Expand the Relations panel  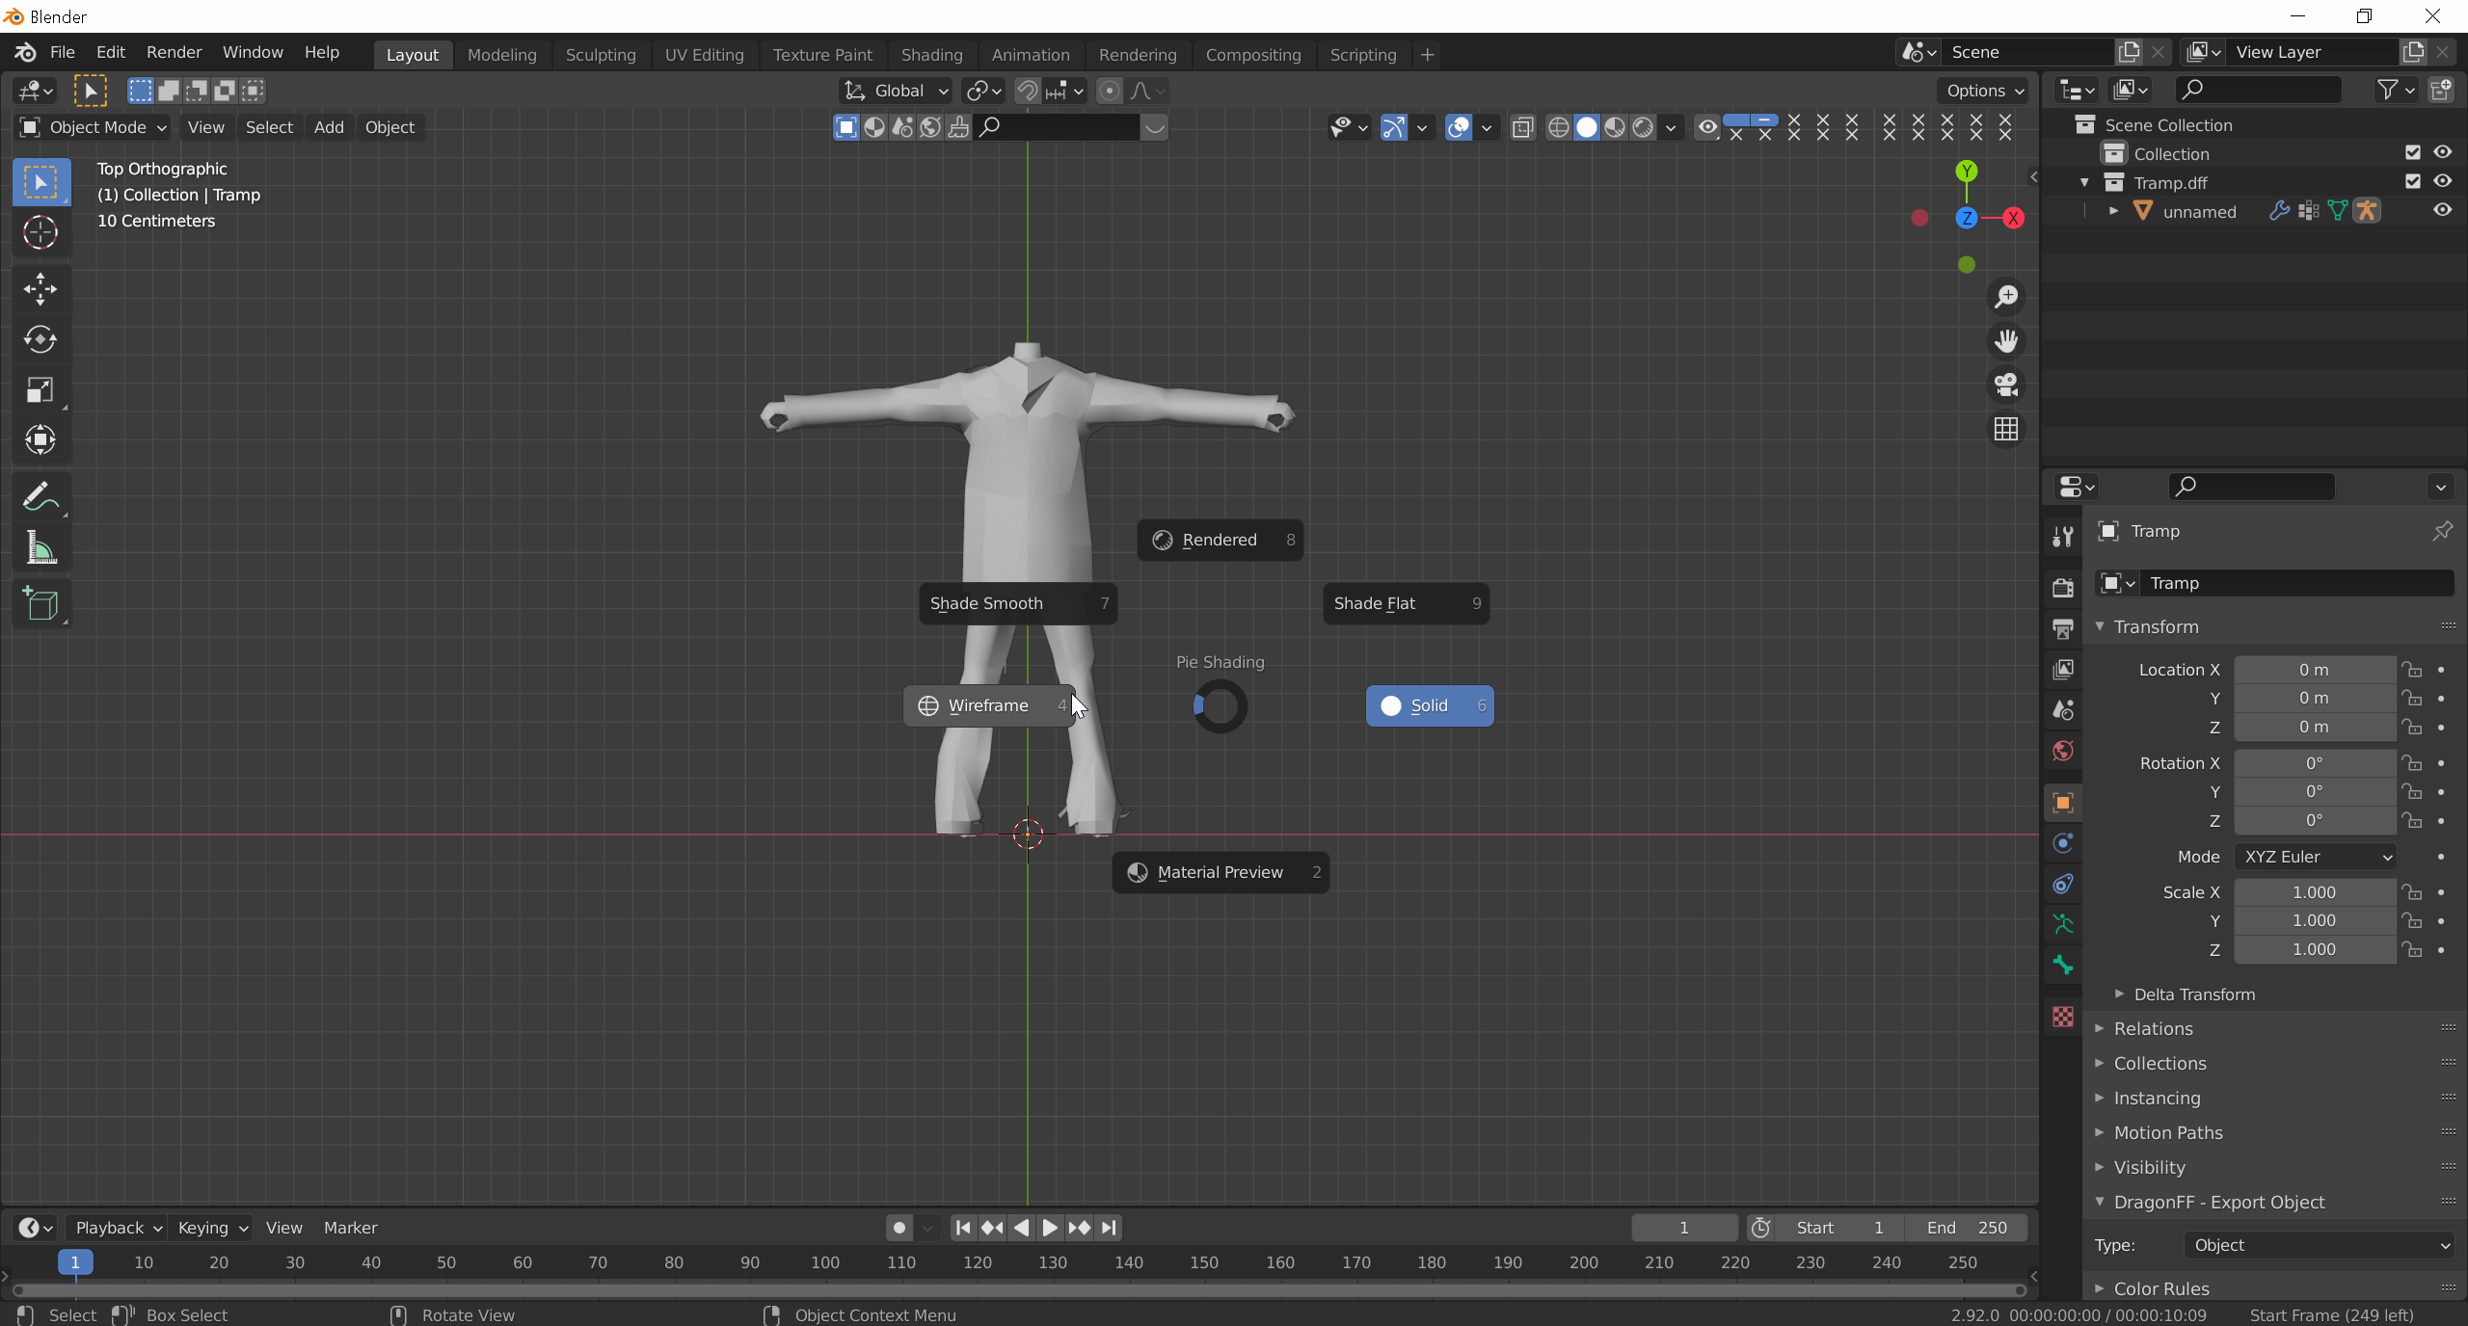[x=2152, y=1028]
